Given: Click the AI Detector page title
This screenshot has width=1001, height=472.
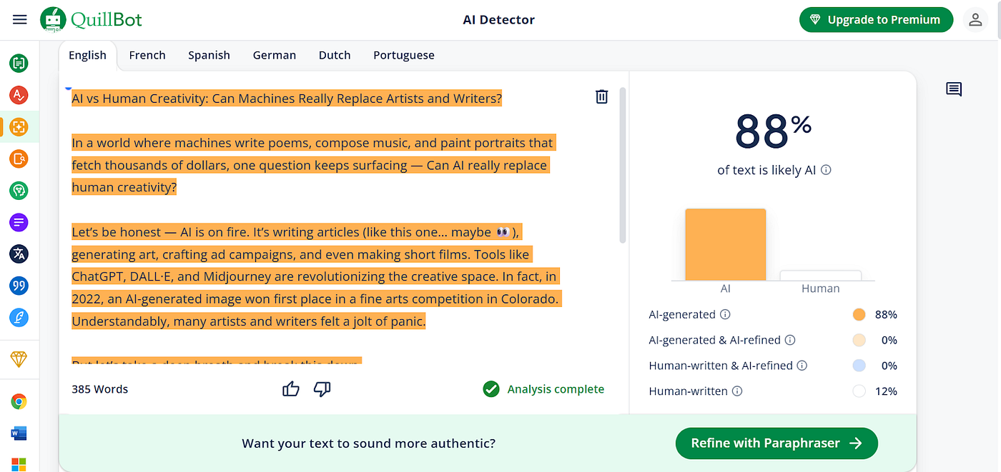Looking at the screenshot, I should pyautogui.click(x=499, y=20).
